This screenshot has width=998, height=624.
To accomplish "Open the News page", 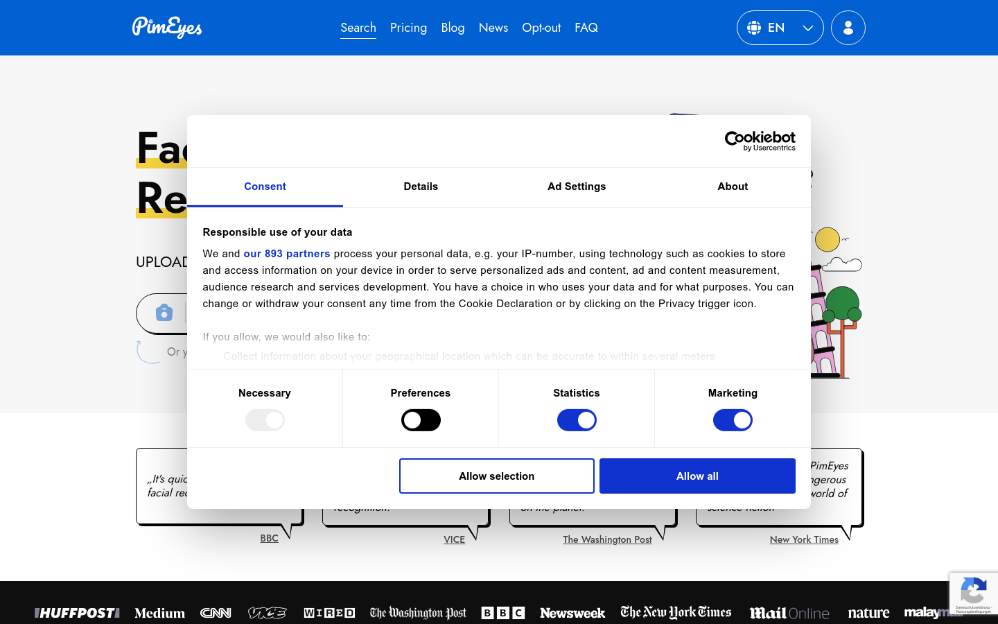I will (493, 28).
